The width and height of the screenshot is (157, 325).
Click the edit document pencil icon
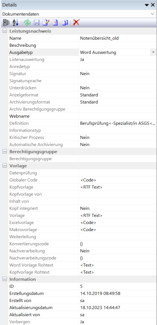[x=46, y=22]
